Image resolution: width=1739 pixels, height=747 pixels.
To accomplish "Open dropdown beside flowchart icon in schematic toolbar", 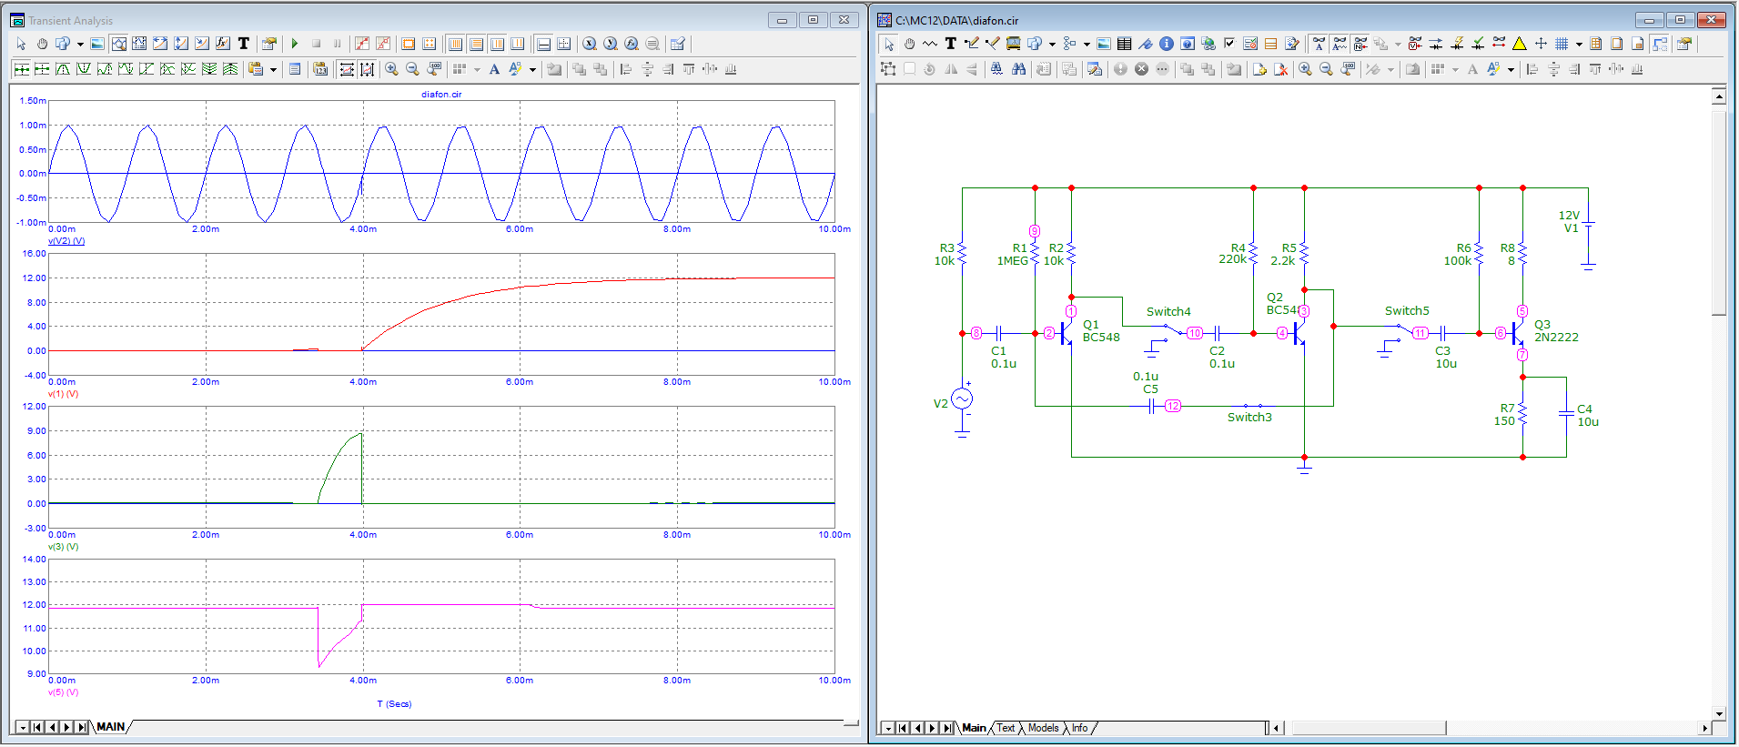I will point(1087,44).
